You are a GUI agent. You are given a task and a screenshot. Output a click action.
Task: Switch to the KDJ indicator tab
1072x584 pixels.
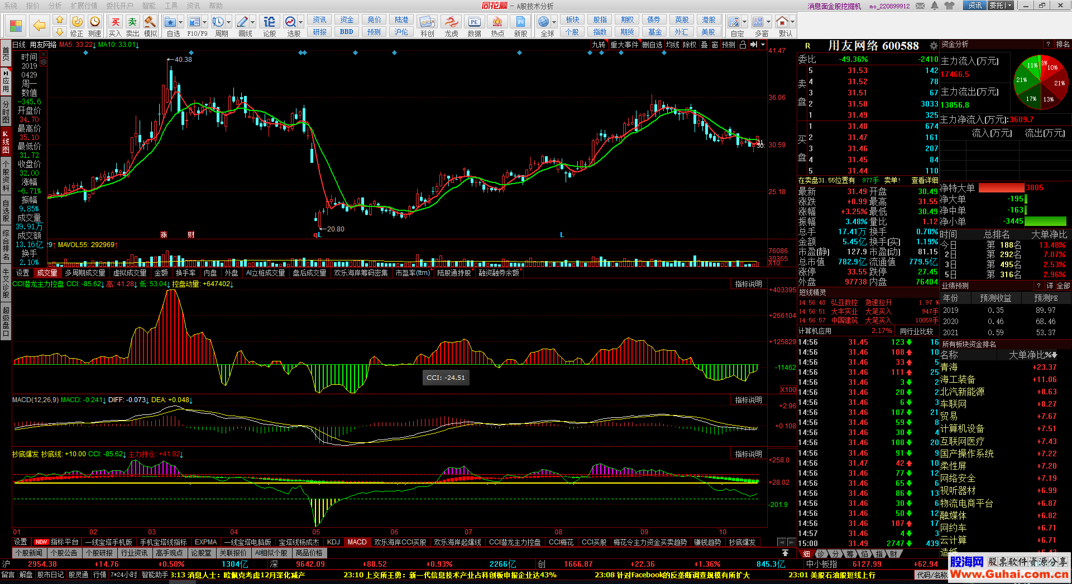point(333,542)
